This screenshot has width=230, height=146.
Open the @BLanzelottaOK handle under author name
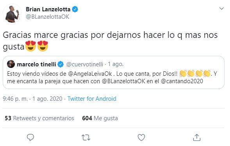pos(48,17)
